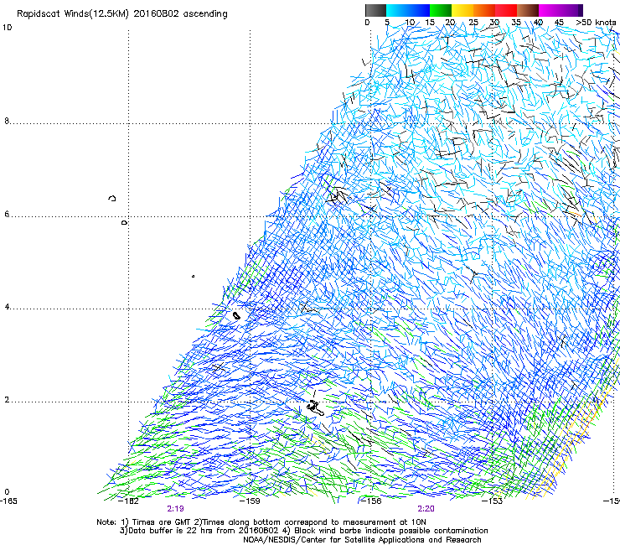
Task: Select latitude axis label '4'
Action: [7, 307]
